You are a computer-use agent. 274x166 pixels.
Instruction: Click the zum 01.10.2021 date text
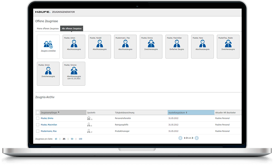click(74, 79)
